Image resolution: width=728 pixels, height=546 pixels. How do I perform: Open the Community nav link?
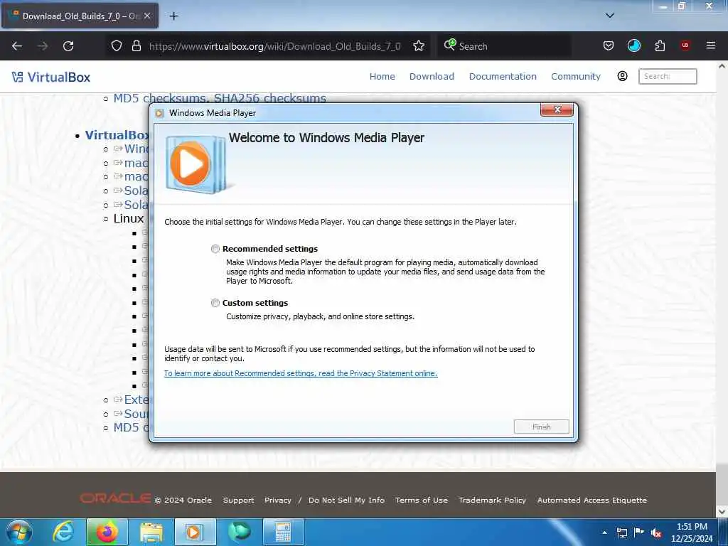[x=576, y=76]
